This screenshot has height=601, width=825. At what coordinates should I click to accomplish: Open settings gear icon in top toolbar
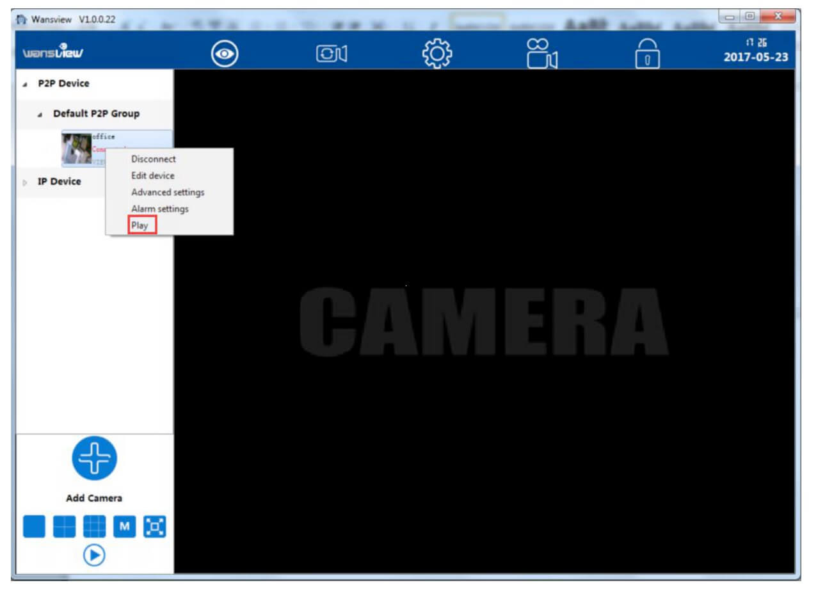click(437, 53)
